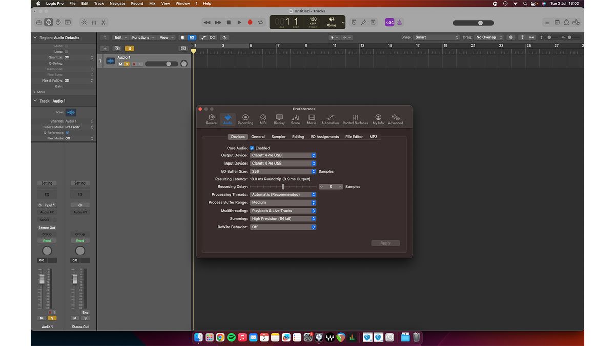
Task: Expand the Process Buffer Range dropdown
Action: [x=283, y=202]
